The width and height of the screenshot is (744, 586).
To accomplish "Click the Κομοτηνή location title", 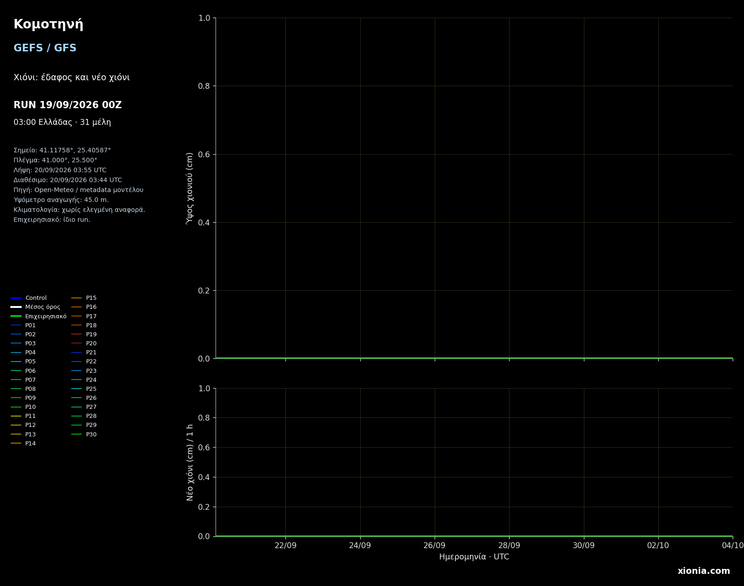I will pyautogui.click(x=48, y=24).
